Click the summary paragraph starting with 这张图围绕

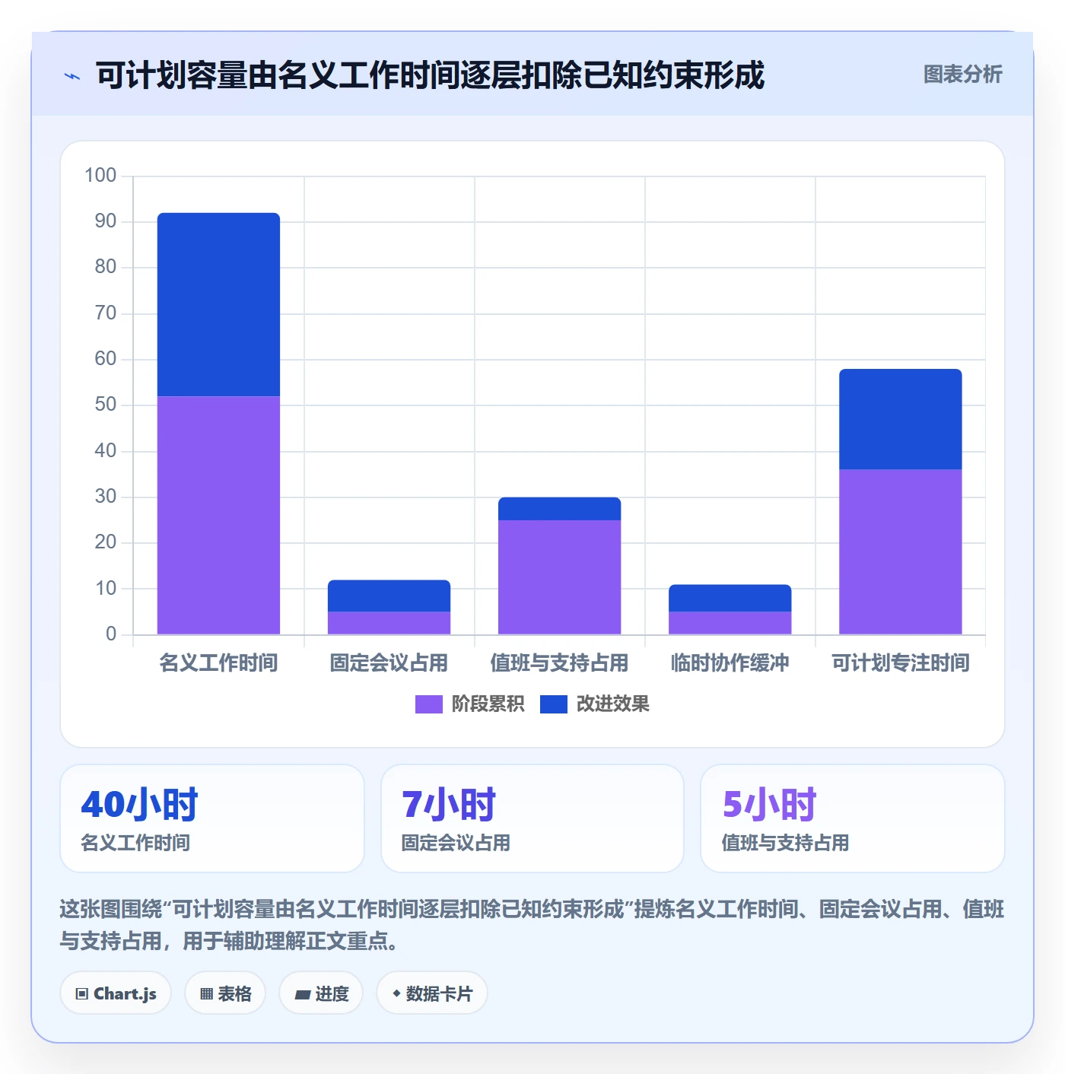click(532, 925)
